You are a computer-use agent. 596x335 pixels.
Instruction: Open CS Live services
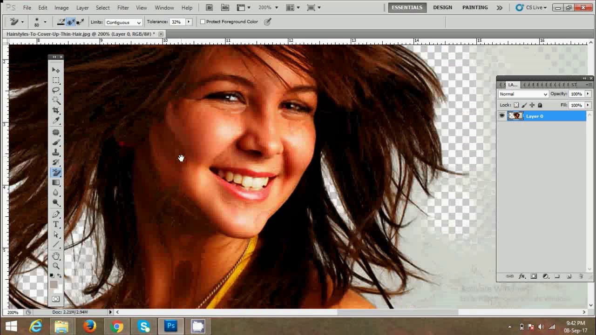point(531,7)
